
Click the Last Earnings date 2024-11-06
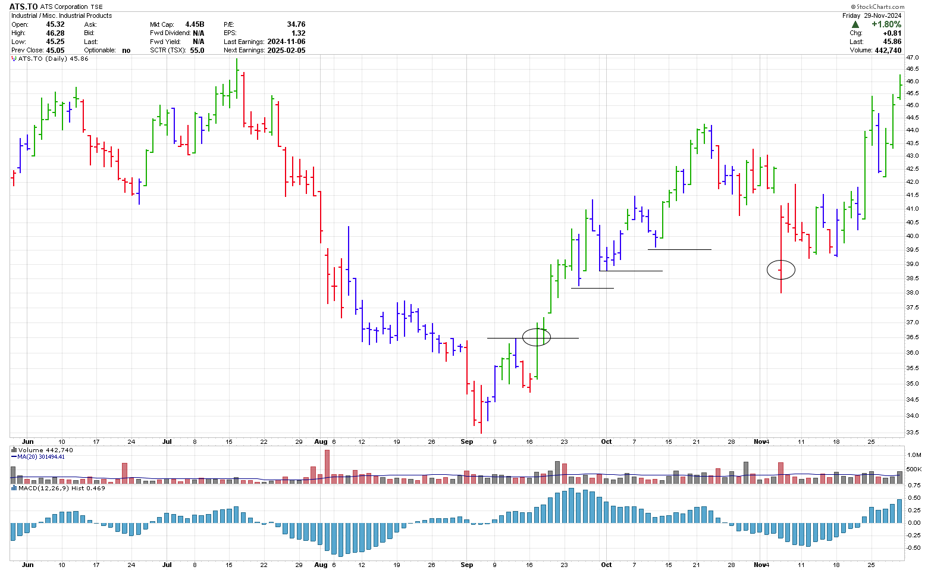(286, 42)
